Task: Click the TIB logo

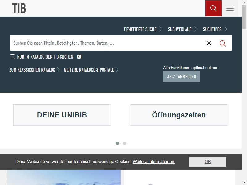Action: 19,8
